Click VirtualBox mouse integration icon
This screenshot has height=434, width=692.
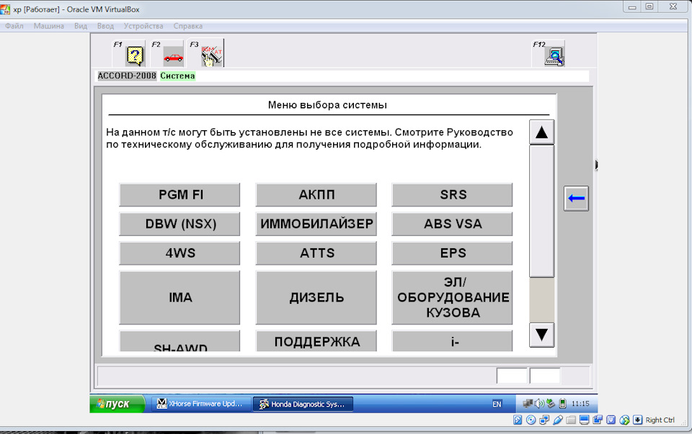click(x=624, y=420)
